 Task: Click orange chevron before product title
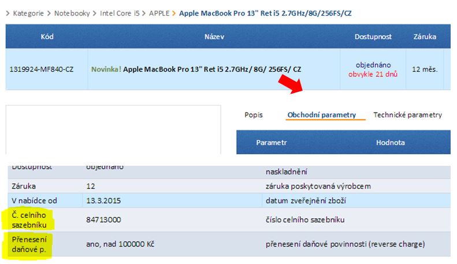[x=174, y=13]
